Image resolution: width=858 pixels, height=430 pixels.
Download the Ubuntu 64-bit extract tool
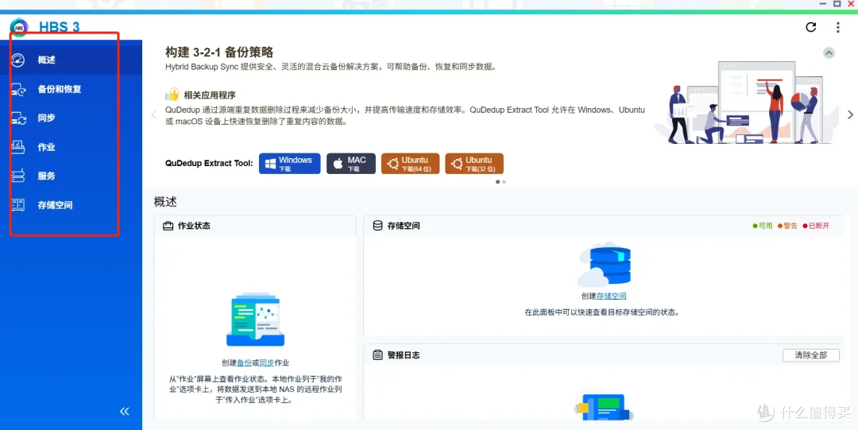[411, 164]
